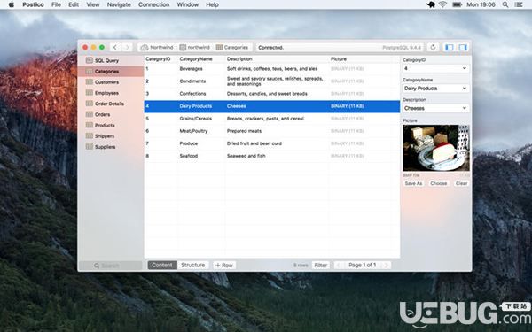The width and height of the screenshot is (532, 332).
Task: Add a new row with + Row
Action: 224,266
